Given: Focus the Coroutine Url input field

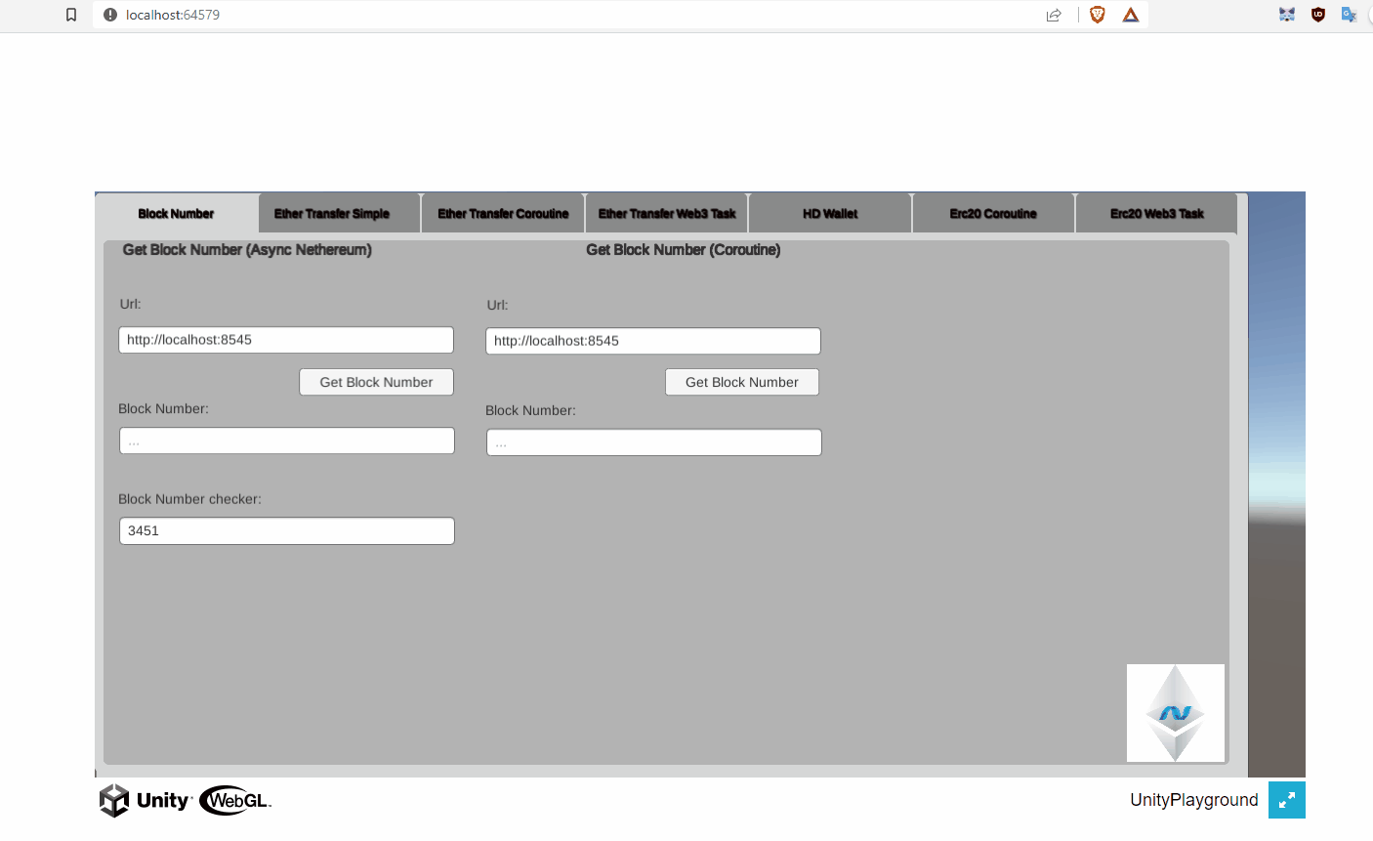Looking at the screenshot, I should (x=653, y=341).
